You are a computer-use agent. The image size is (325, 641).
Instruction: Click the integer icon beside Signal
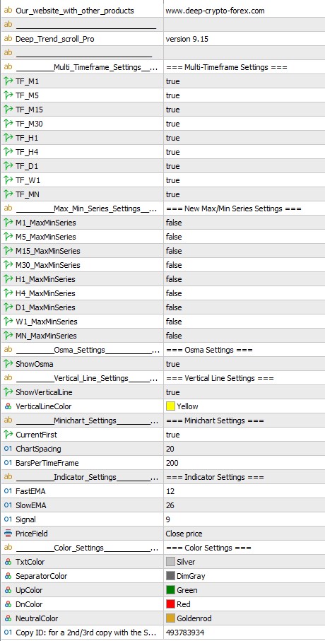click(8, 519)
